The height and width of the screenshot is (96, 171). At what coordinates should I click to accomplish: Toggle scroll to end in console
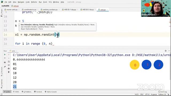(x=9, y=65)
